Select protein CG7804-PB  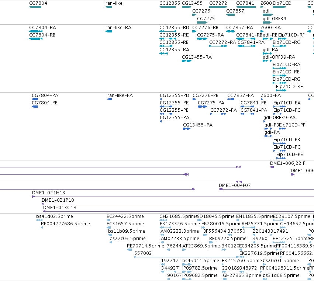pyautogui.click(x=45, y=103)
